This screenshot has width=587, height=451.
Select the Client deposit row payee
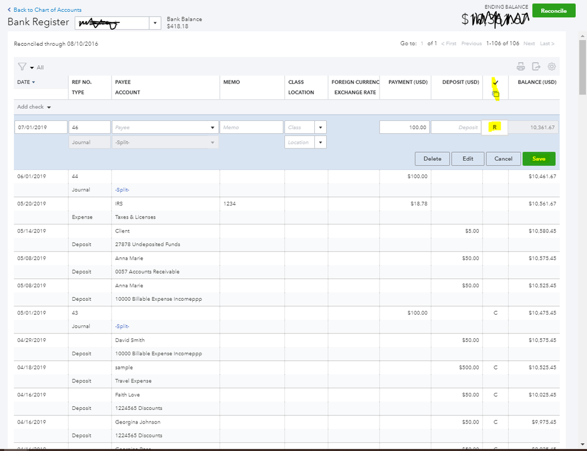click(122, 231)
